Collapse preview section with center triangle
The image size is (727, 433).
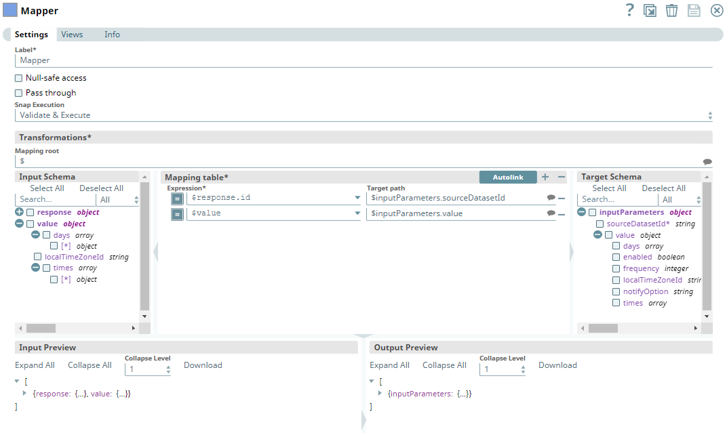(x=363, y=335)
